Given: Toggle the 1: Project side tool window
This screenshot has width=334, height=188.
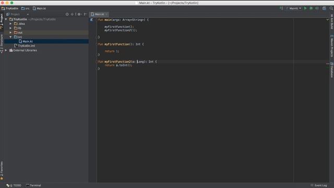Looking at the screenshot, I should (x=2, y=21).
